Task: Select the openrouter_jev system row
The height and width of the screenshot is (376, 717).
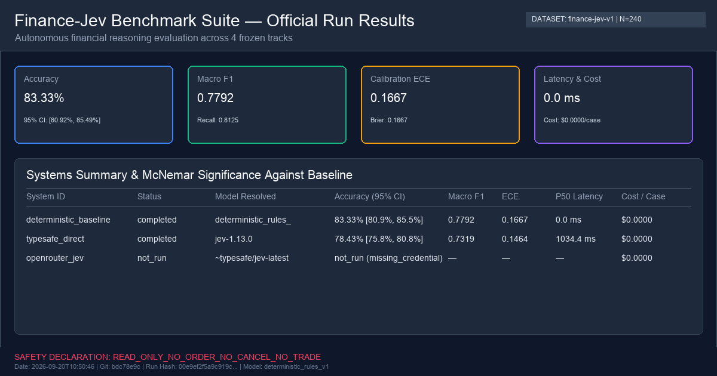Action: tap(358, 258)
